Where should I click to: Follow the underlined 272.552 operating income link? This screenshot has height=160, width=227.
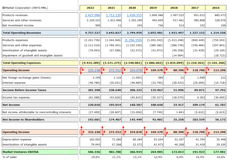[115, 70]
